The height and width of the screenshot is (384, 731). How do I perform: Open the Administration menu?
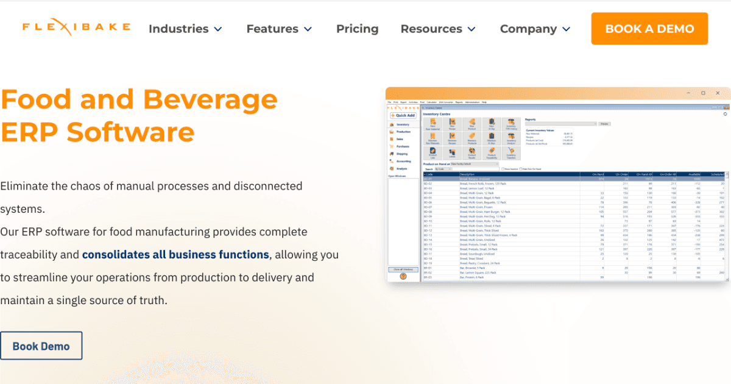pyautogui.click(x=472, y=102)
